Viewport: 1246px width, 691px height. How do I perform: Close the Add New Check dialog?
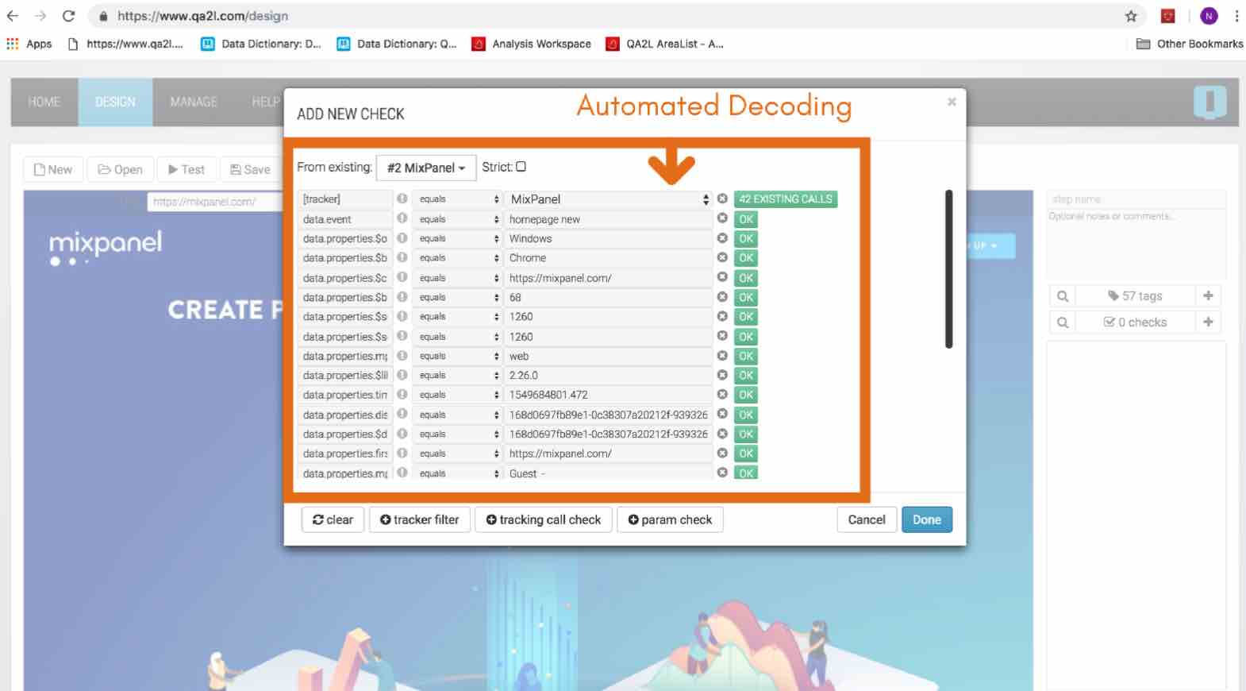click(952, 102)
